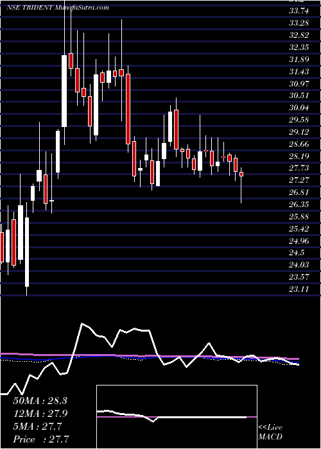Select the 25.42 price level label
The width and height of the screenshot is (321, 449).
click(299, 228)
